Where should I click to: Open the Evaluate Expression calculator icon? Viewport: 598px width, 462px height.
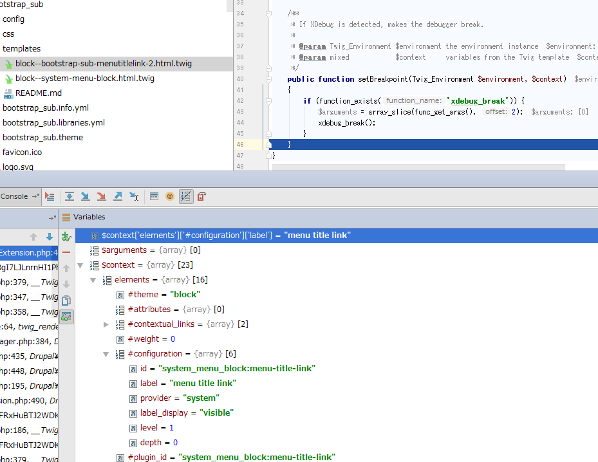click(154, 196)
